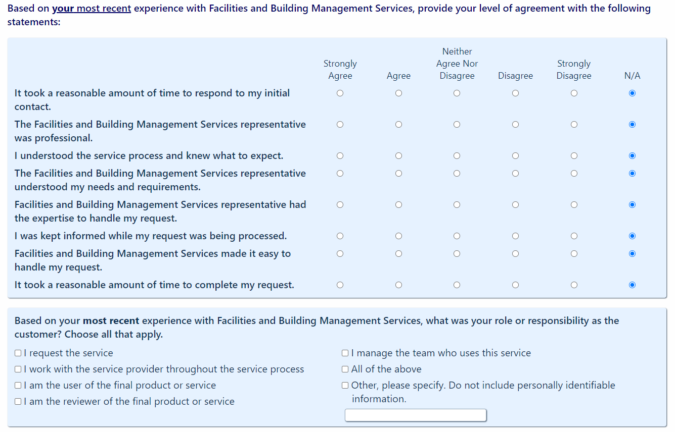Select Strongly Agree for initial contact response time

tap(340, 93)
